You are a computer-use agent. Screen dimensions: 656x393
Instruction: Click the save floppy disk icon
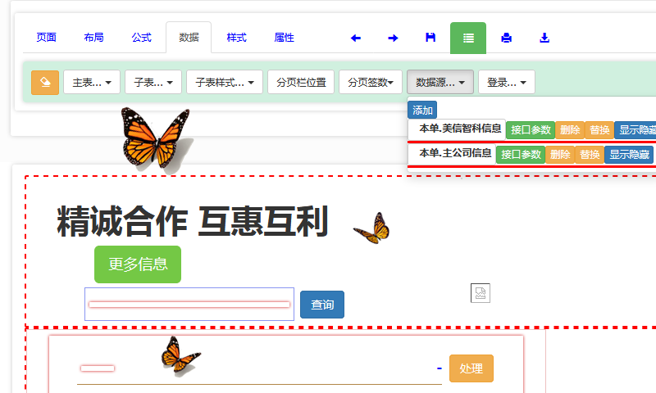tap(430, 38)
